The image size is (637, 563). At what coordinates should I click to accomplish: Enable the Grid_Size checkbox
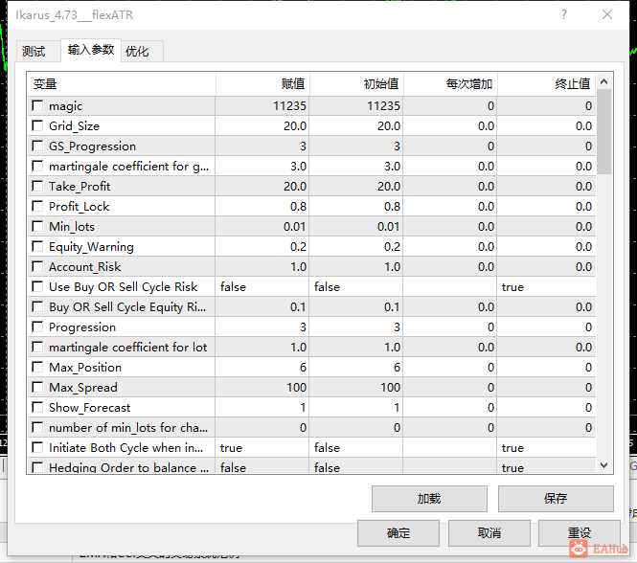tap(37, 125)
